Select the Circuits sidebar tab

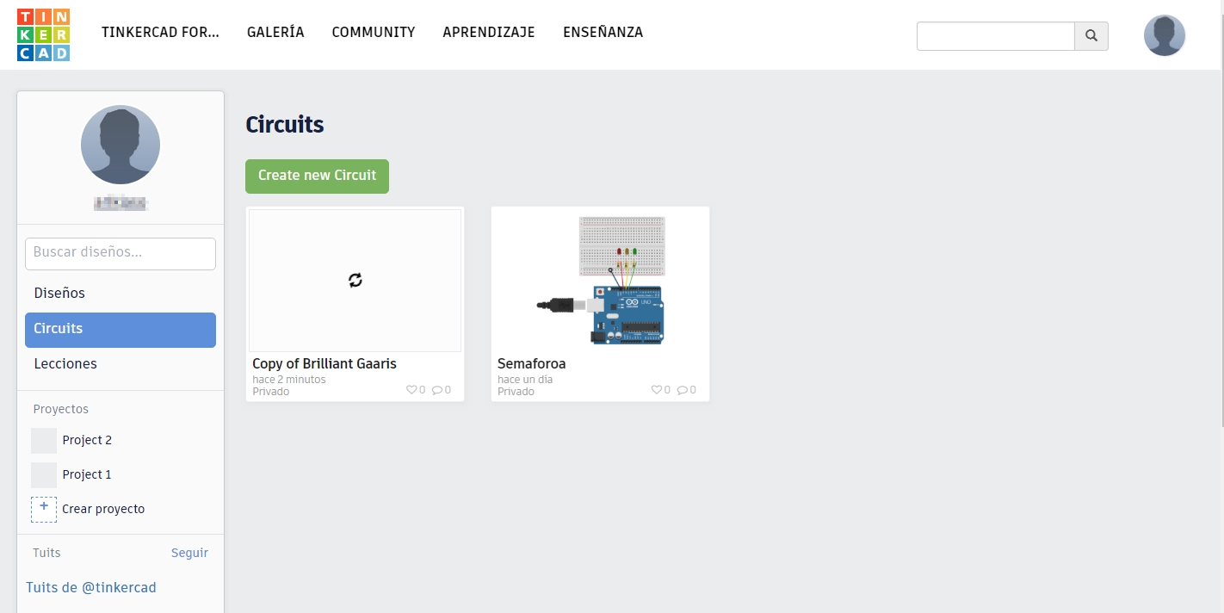(121, 330)
